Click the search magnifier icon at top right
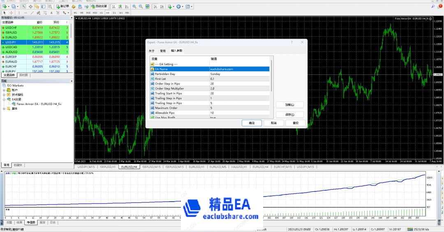 click(433, 6)
